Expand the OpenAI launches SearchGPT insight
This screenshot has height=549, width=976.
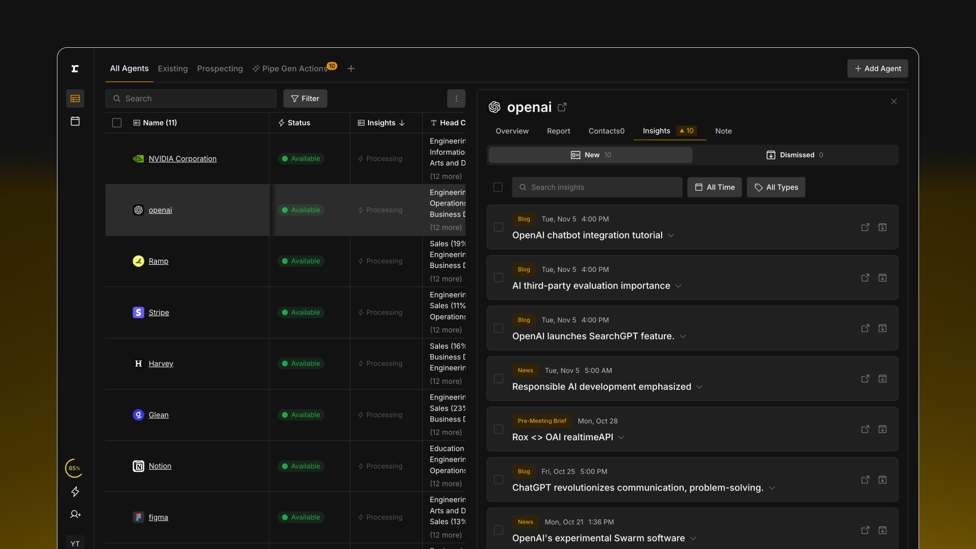point(683,337)
